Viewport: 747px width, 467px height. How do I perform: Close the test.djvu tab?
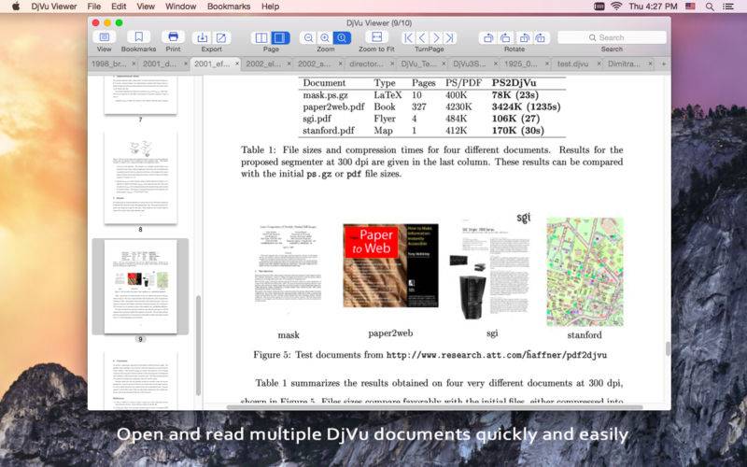[599, 64]
